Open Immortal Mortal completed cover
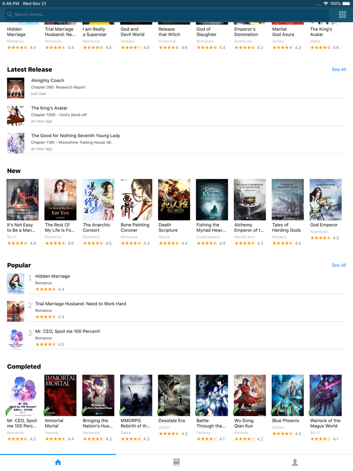Screen dimensions: 353x471 (60, 395)
